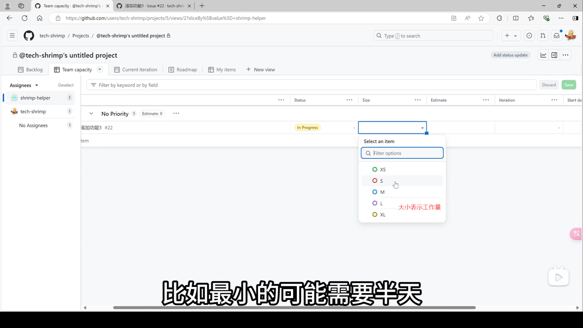Select the XS size option
The image size is (583, 328).
tap(383, 169)
